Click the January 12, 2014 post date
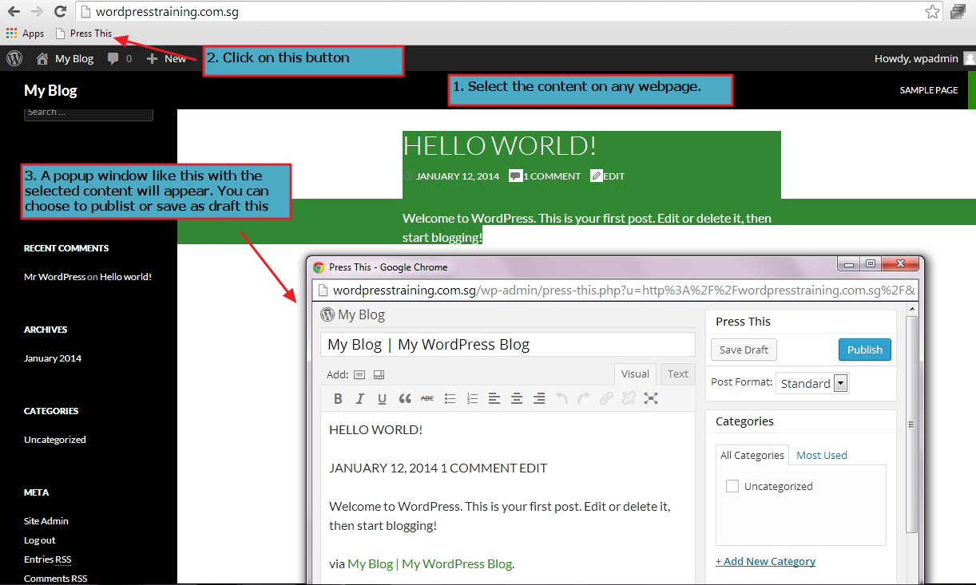 458,176
